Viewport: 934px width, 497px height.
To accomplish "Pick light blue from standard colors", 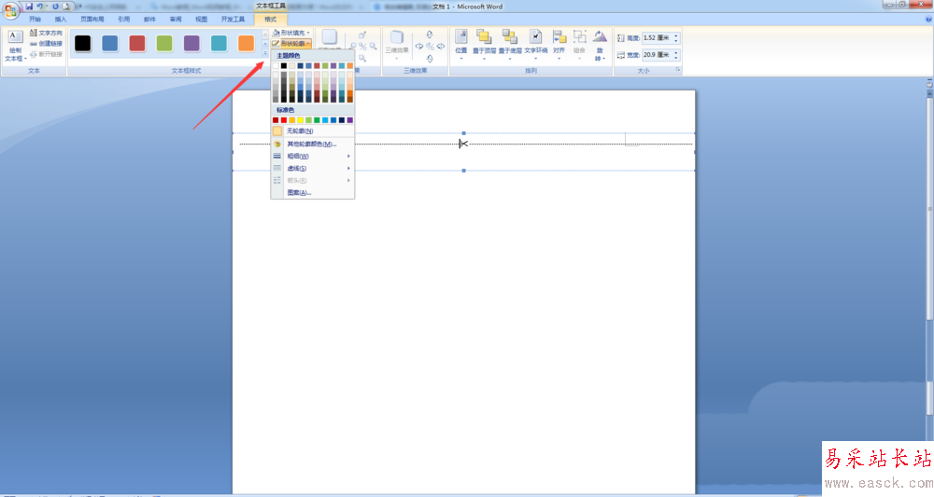I will point(325,120).
